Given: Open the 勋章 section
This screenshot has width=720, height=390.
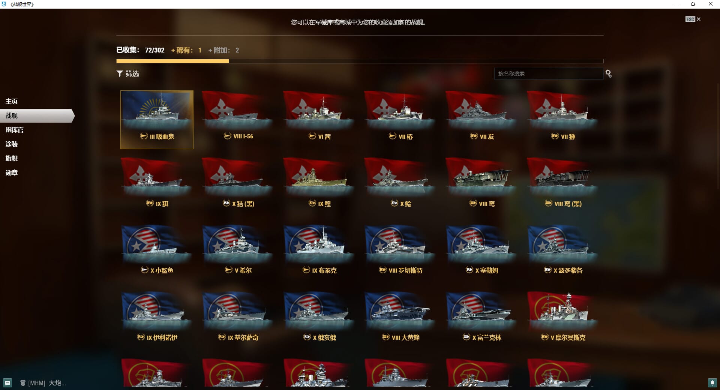Looking at the screenshot, I should 12,172.
